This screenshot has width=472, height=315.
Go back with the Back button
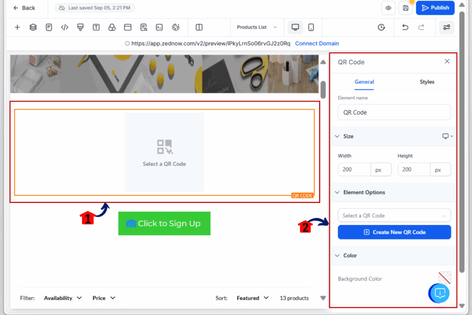click(x=24, y=8)
